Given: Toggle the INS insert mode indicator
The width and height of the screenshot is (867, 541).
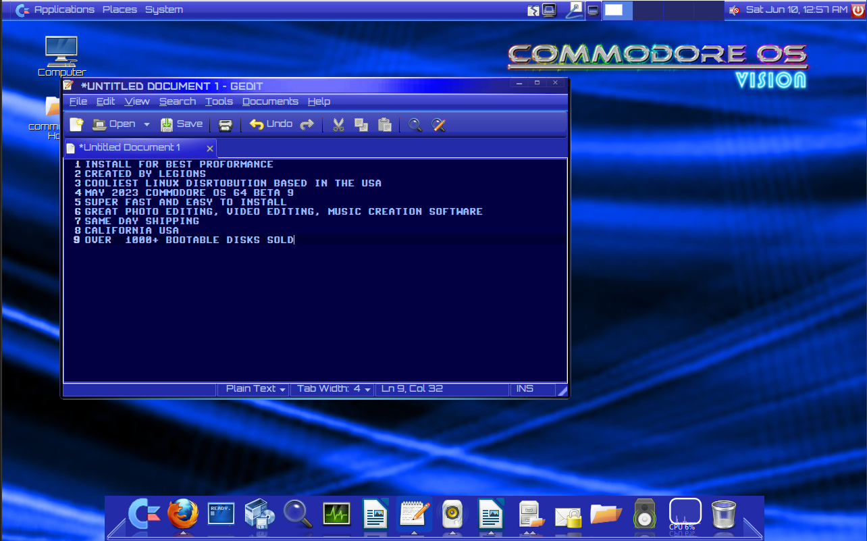Looking at the screenshot, I should click(525, 389).
